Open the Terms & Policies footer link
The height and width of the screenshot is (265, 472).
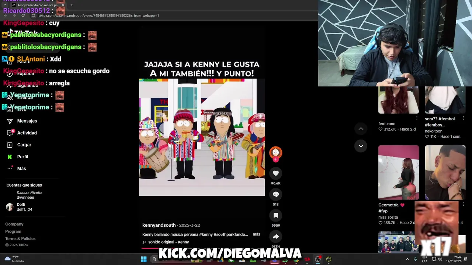[20, 239]
